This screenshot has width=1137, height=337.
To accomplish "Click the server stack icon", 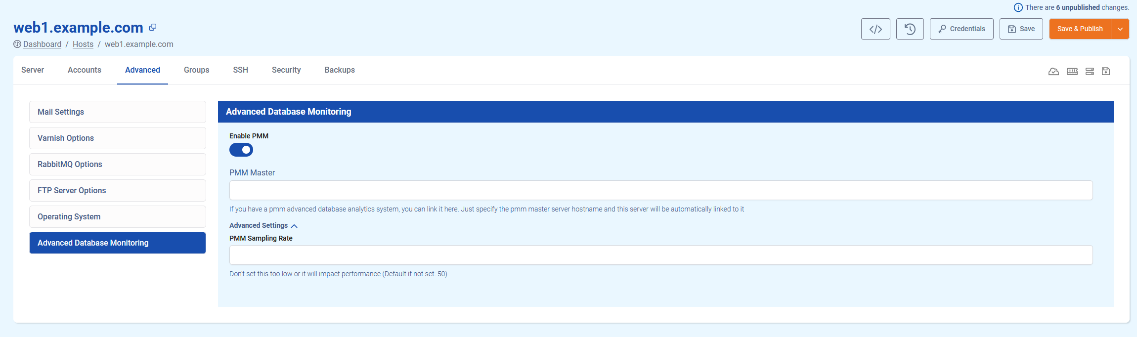I will click(x=1090, y=72).
